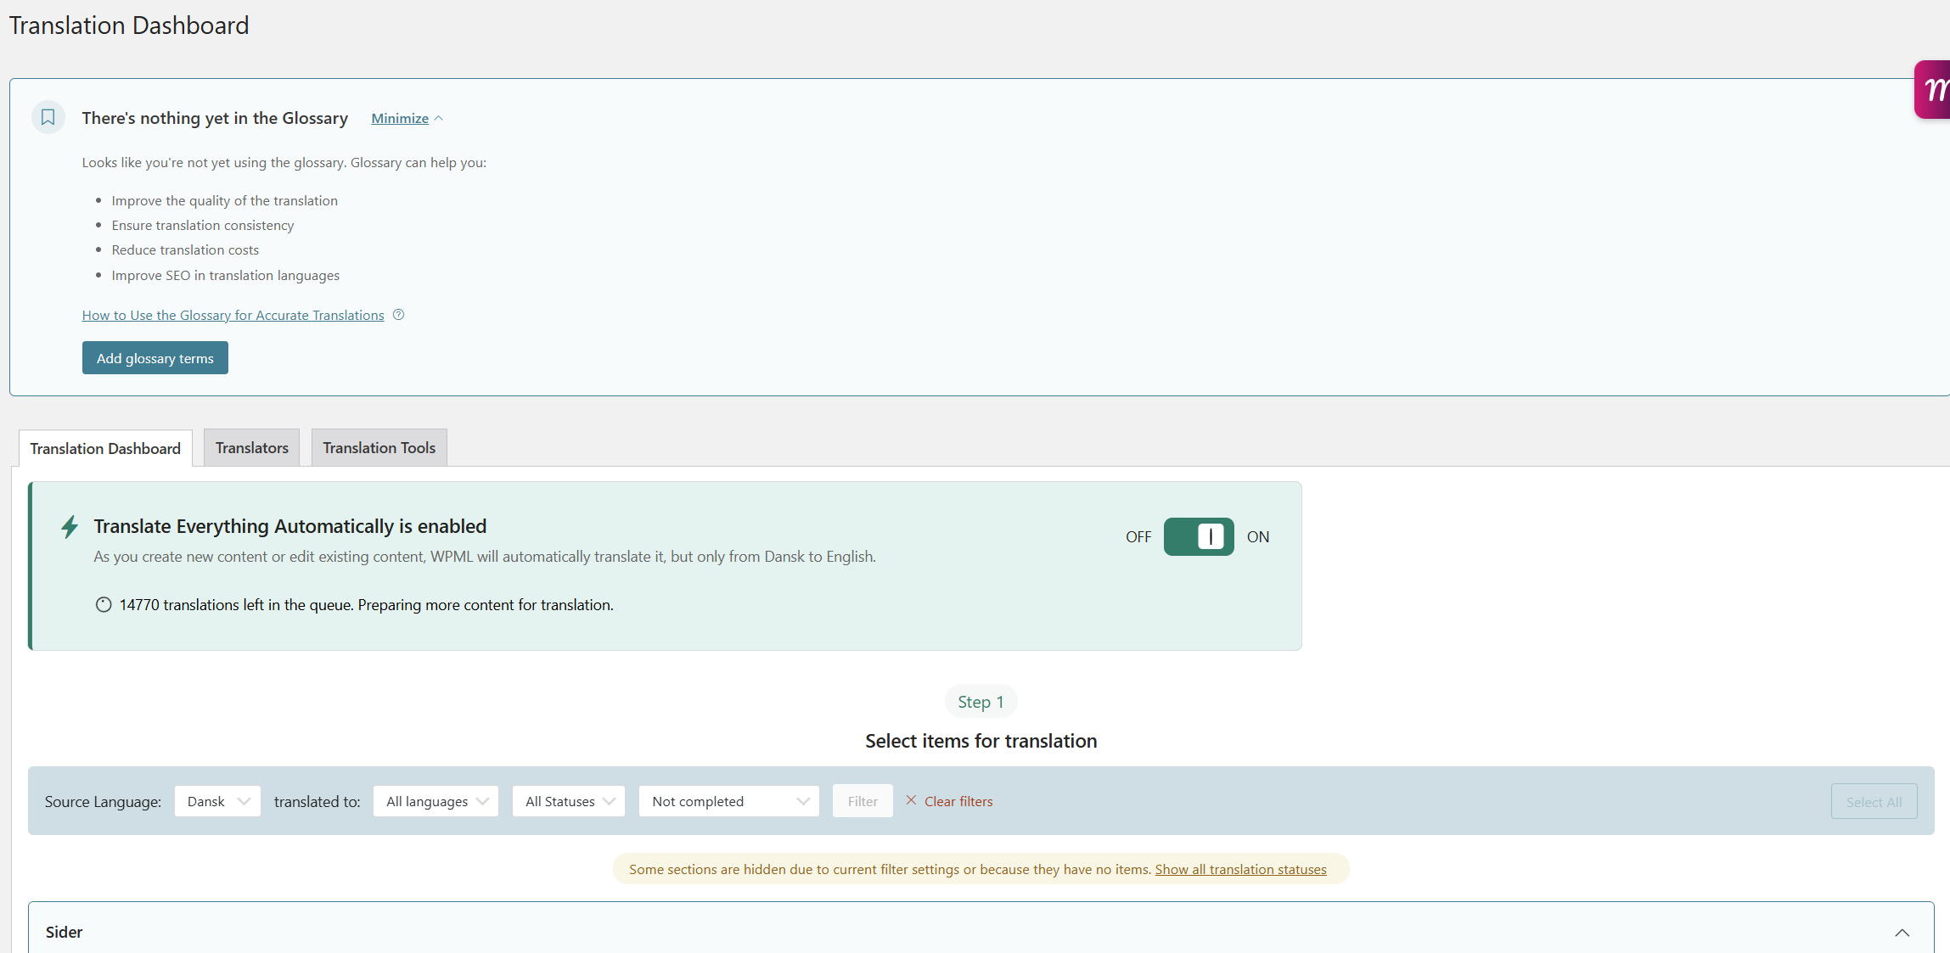Open the All languages dropdown
This screenshot has width=1950, height=953.
tap(436, 801)
